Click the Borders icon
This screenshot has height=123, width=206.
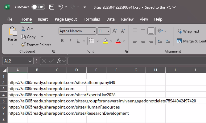tap(92, 41)
